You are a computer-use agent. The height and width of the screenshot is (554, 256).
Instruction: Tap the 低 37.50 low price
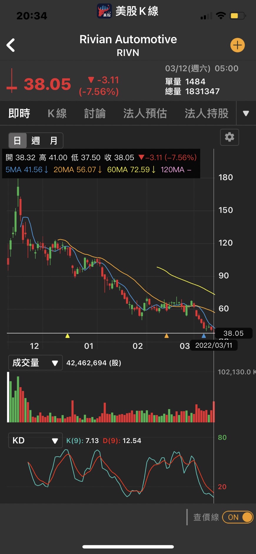pos(86,158)
